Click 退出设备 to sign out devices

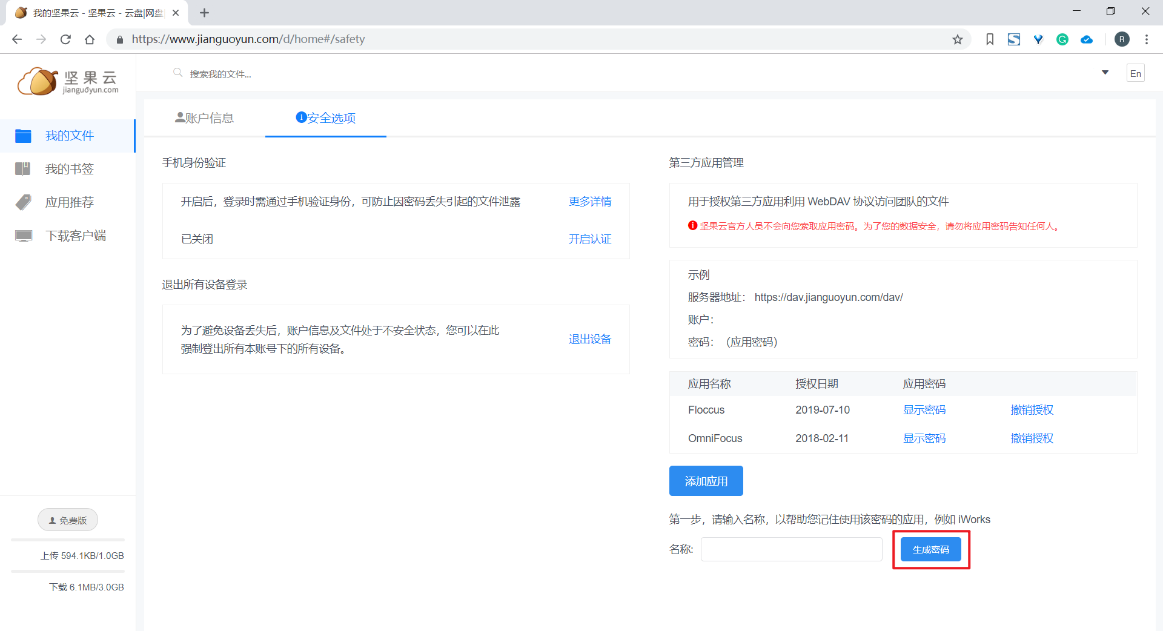[589, 339]
